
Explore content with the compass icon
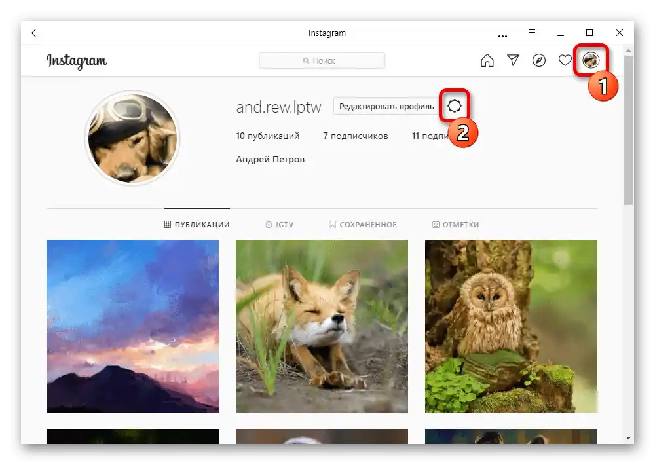(539, 60)
